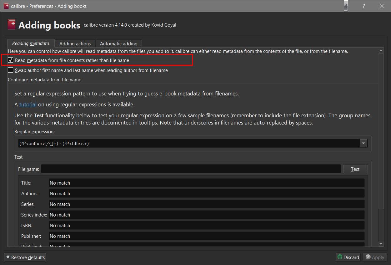
Task: Click the question mark help button
Action: point(364,6)
